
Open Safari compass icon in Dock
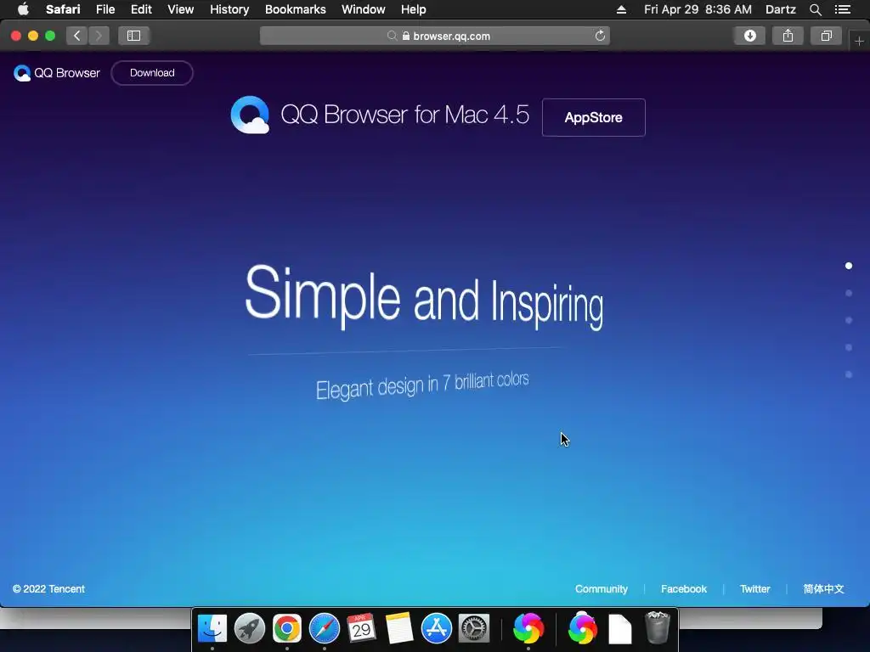(325, 628)
